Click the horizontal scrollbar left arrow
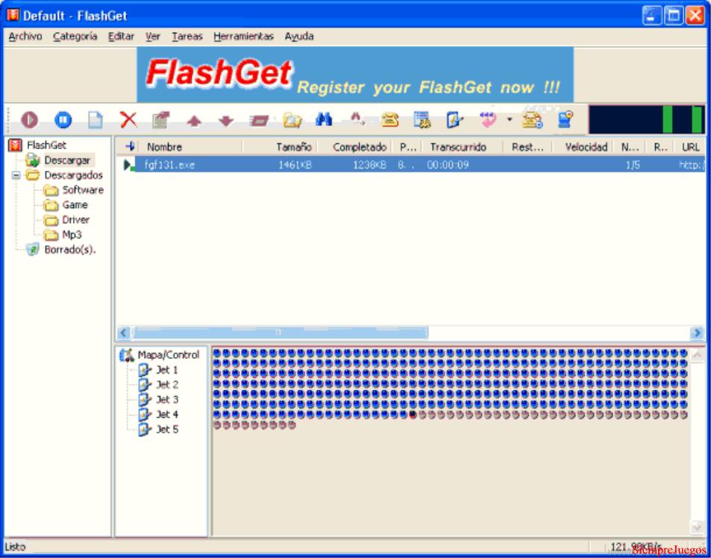 [x=123, y=333]
